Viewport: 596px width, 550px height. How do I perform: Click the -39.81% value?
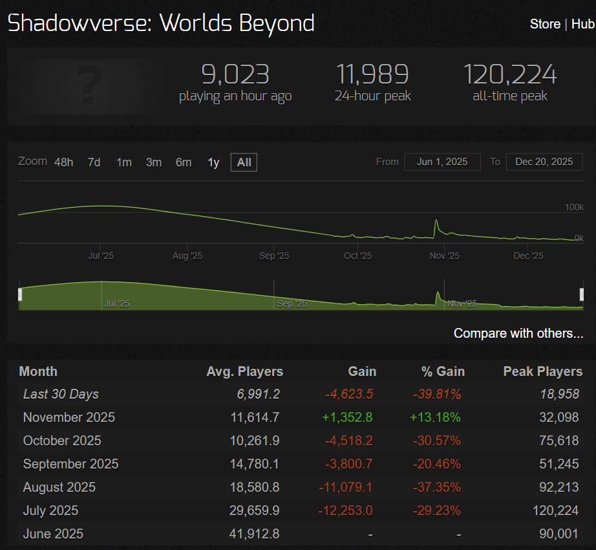437,394
